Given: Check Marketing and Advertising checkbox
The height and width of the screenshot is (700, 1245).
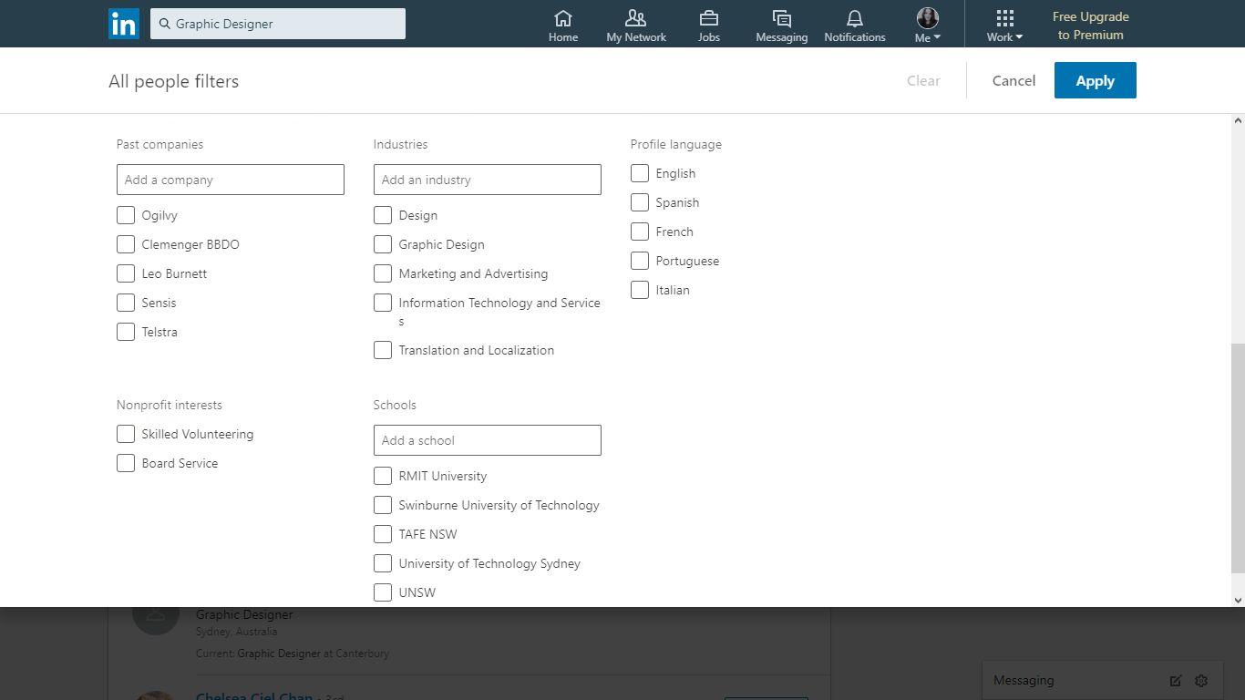Looking at the screenshot, I should coord(383,273).
